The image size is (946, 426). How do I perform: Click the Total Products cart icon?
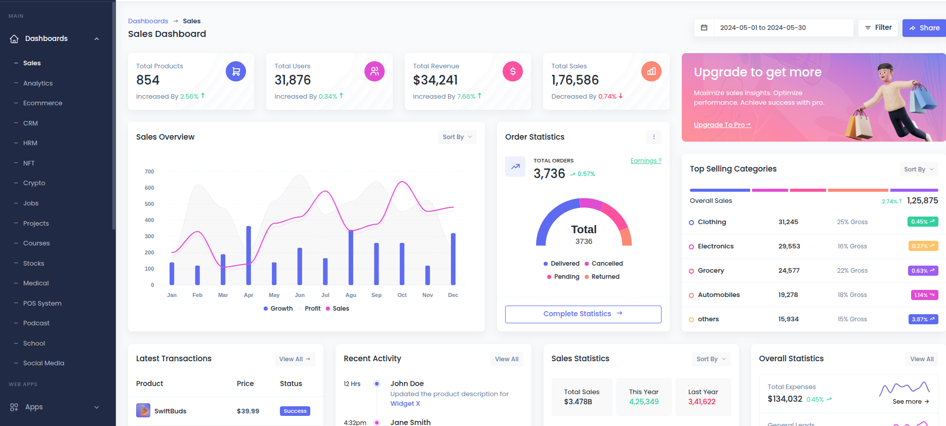click(236, 71)
